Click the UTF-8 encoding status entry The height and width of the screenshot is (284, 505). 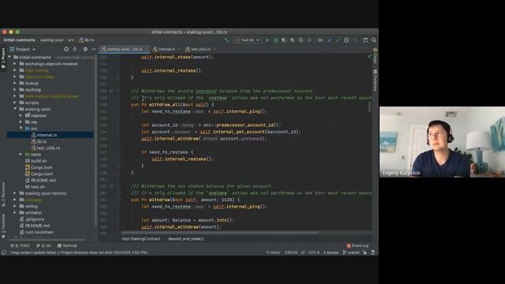[314, 252]
